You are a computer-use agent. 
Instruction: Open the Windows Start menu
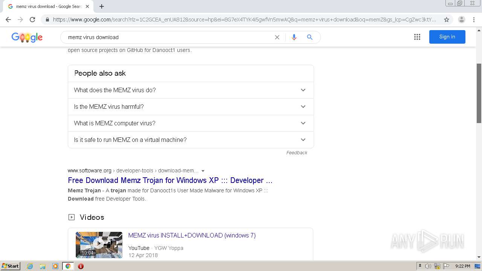10,266
